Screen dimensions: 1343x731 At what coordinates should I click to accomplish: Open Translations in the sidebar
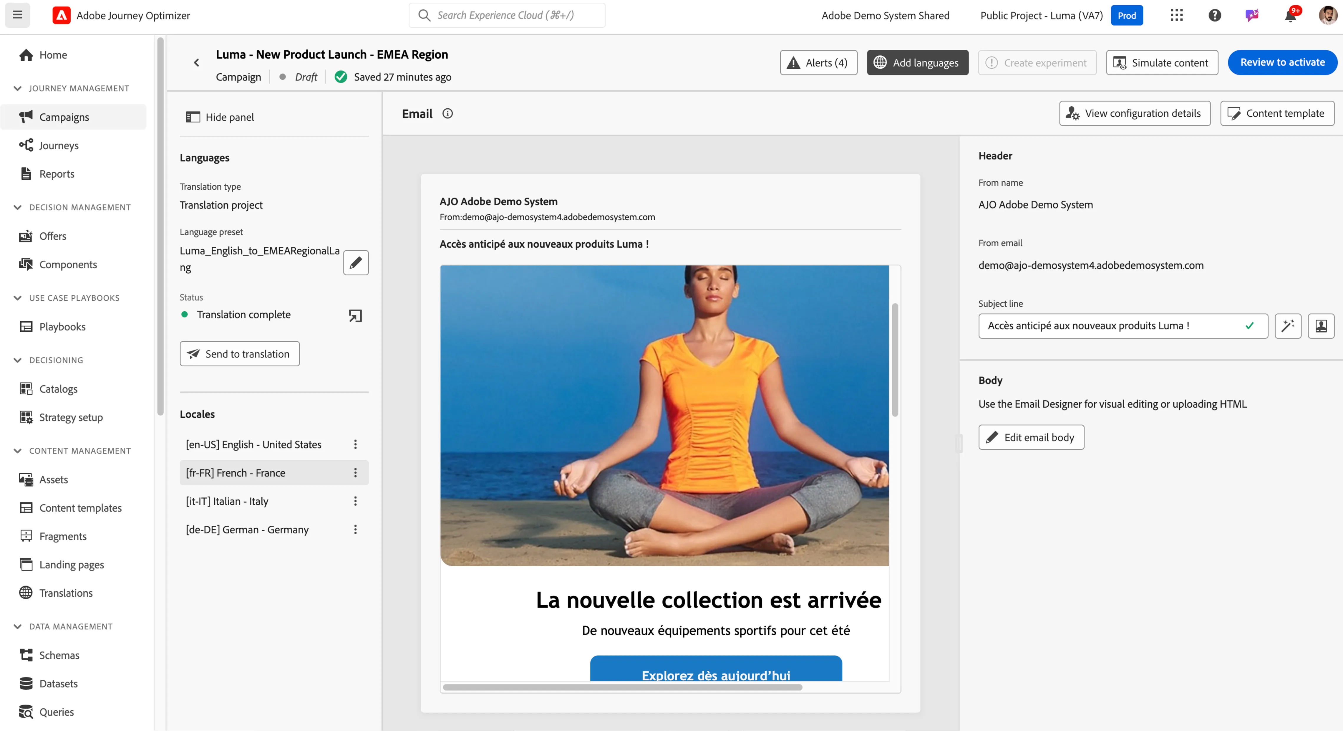point(66,593)
